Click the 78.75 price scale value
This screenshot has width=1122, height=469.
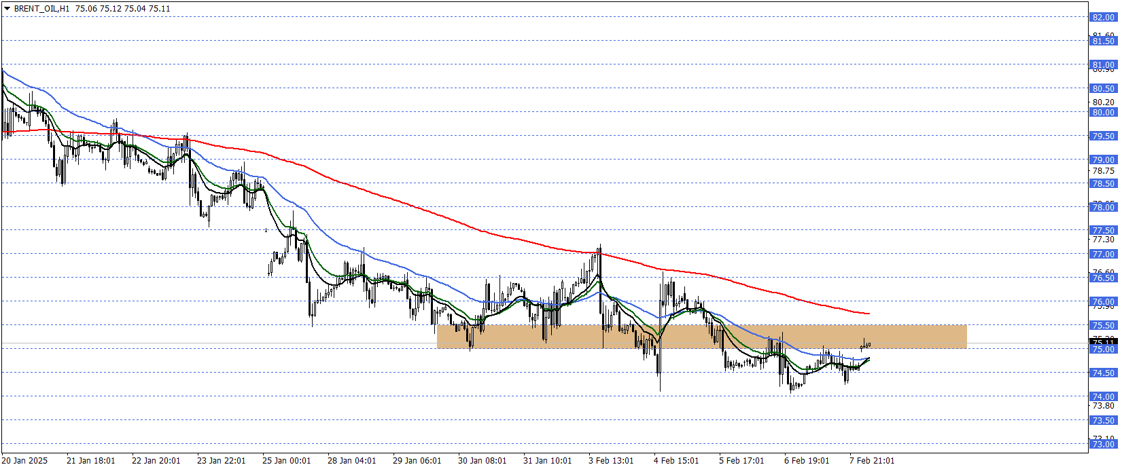point(1103,171)
